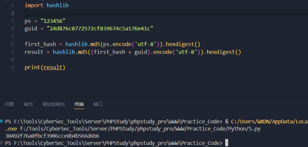Click the blue command decoration dot in terminal
Screen dimensions: 308x147
pos(2,121)
